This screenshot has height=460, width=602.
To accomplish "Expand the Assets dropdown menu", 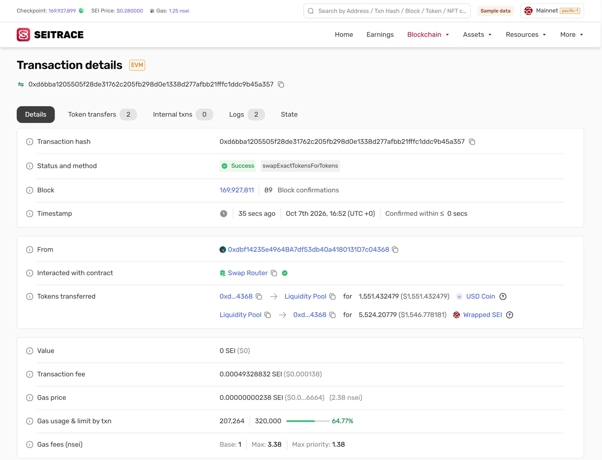I will point(477,35).
